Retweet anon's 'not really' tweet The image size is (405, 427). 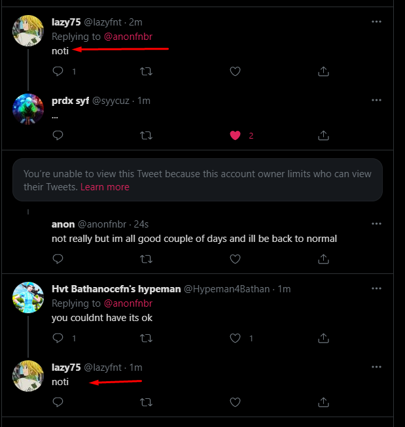pos(147,259)
